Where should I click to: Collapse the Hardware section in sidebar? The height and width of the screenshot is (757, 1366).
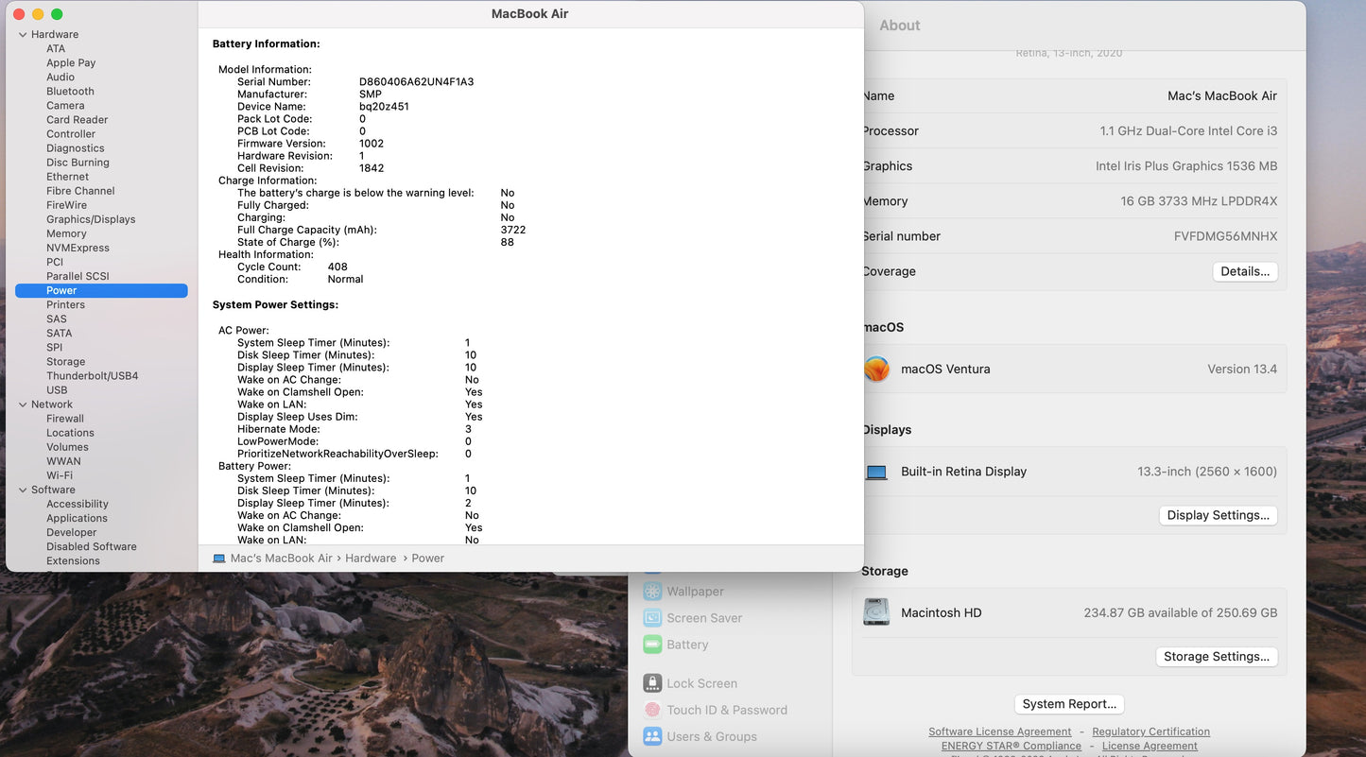point(23,35)
